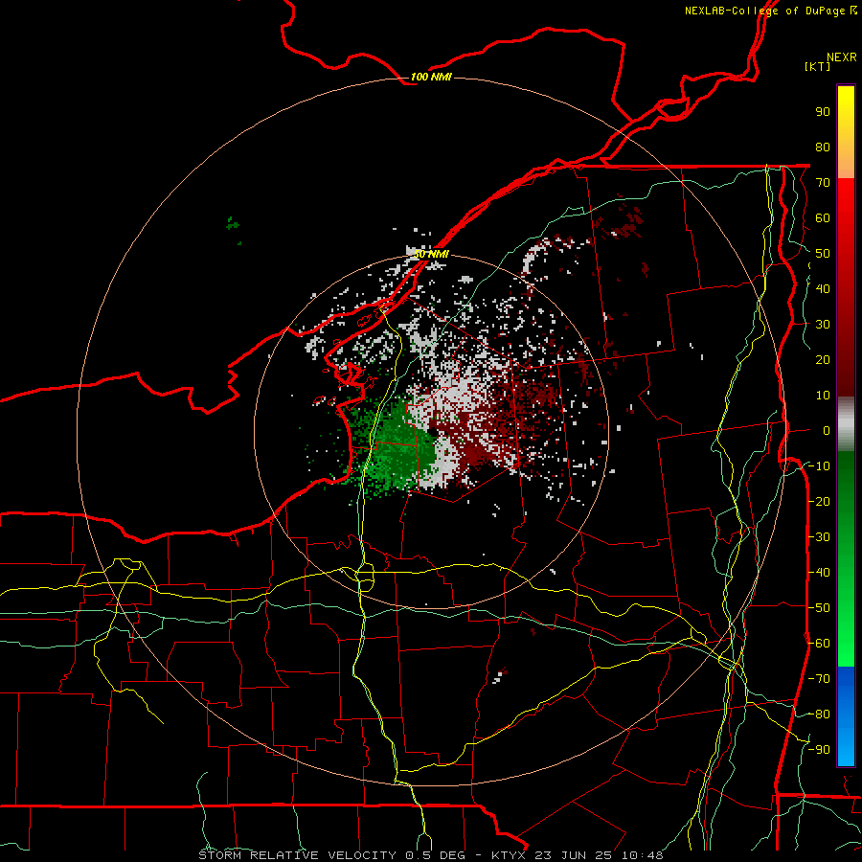
Task: Click the [KT] units label
Action: (x=818, y=66)
